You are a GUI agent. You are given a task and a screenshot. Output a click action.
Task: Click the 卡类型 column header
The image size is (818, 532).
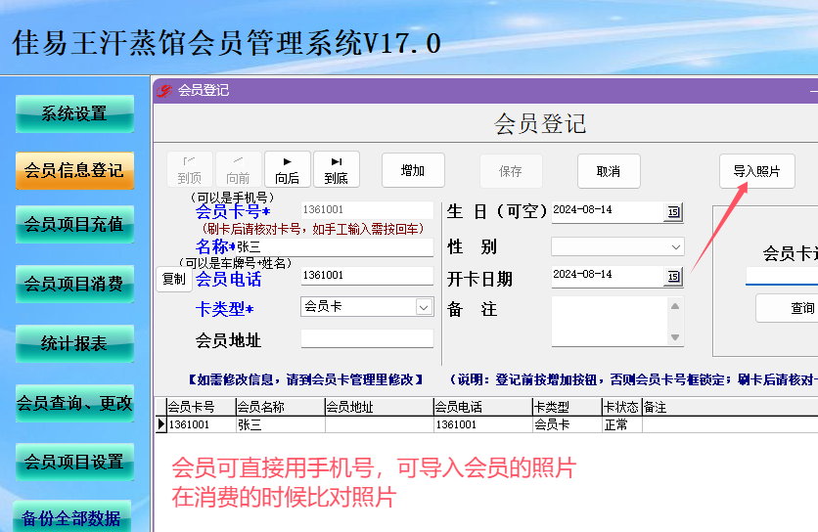(568, 407)
